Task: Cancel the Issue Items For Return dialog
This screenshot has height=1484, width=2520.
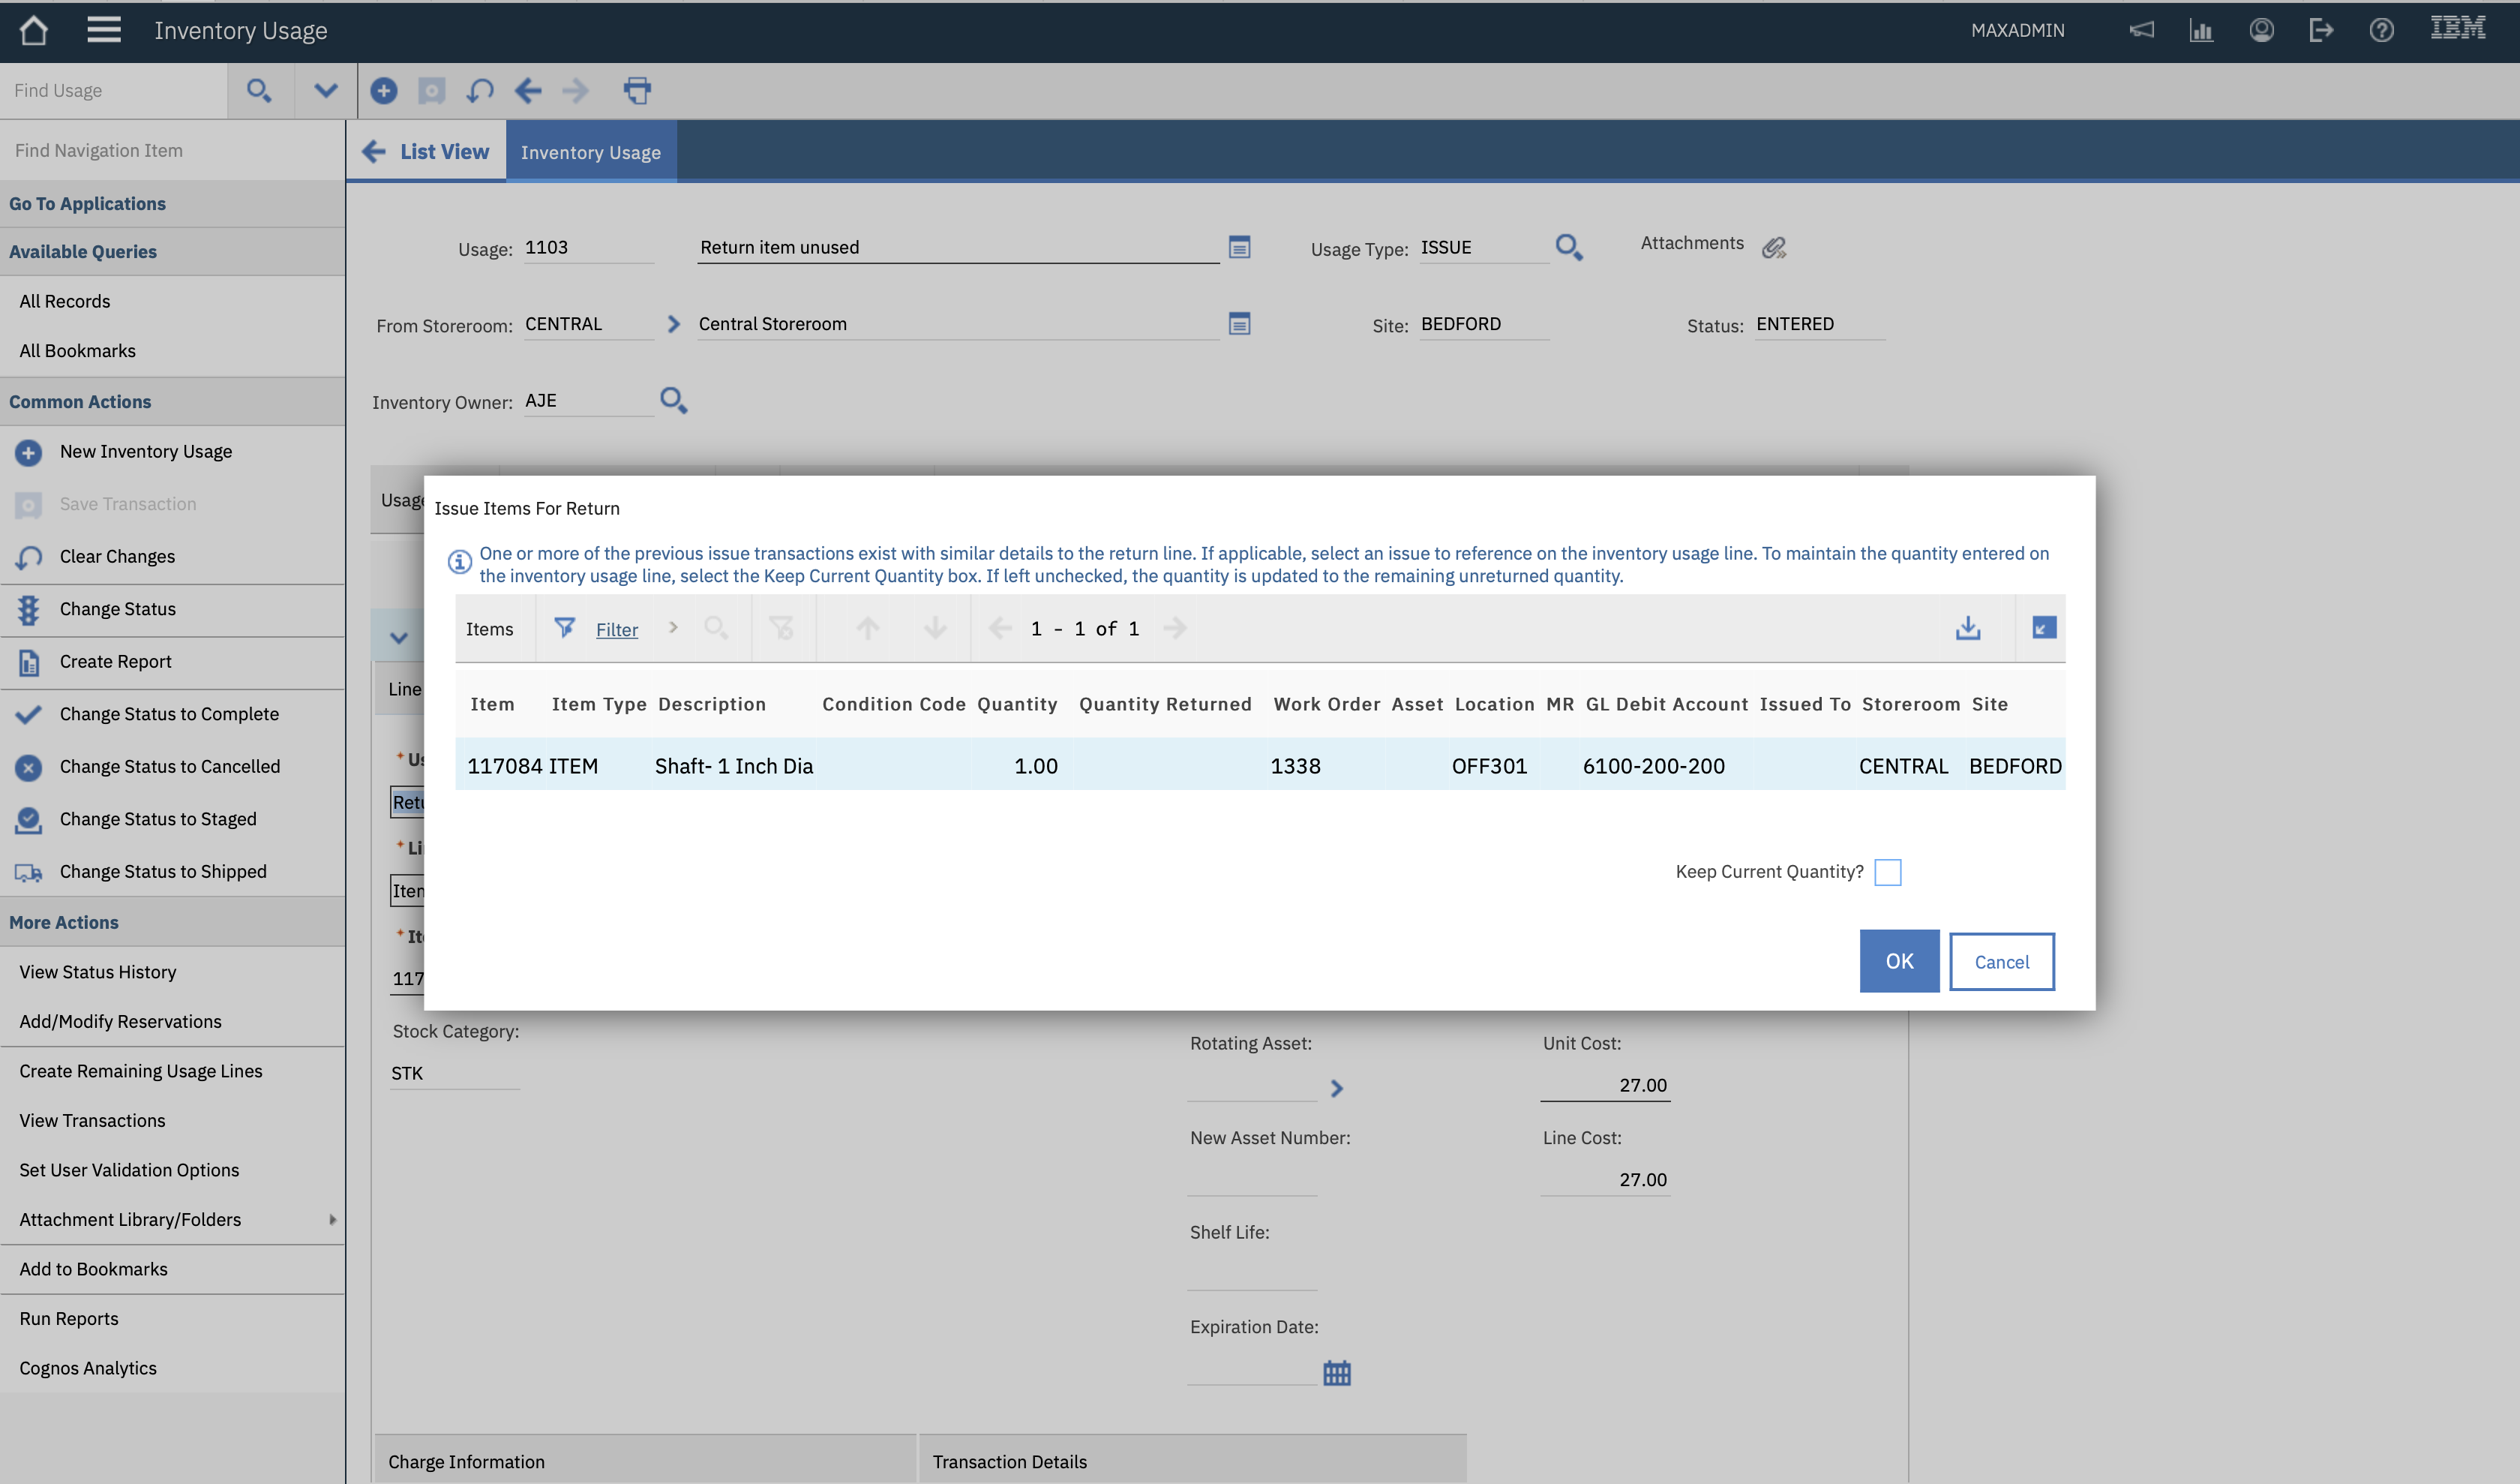Action: 2001,961
